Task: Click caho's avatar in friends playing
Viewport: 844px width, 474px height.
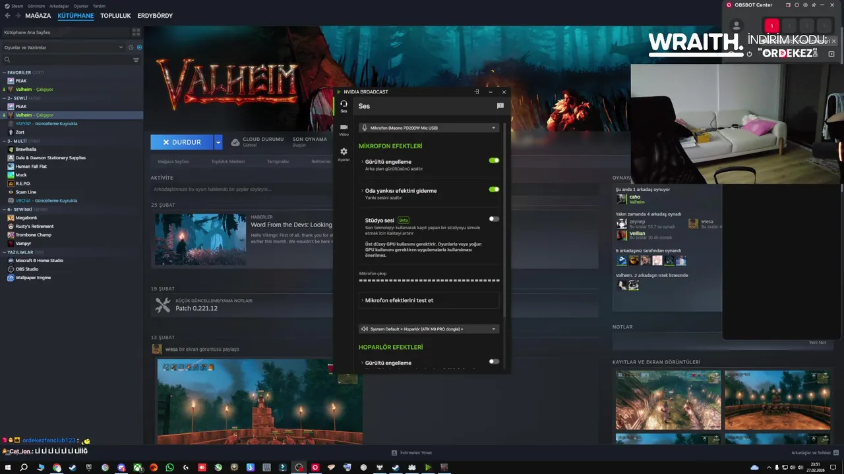Action: click(621, 199)
